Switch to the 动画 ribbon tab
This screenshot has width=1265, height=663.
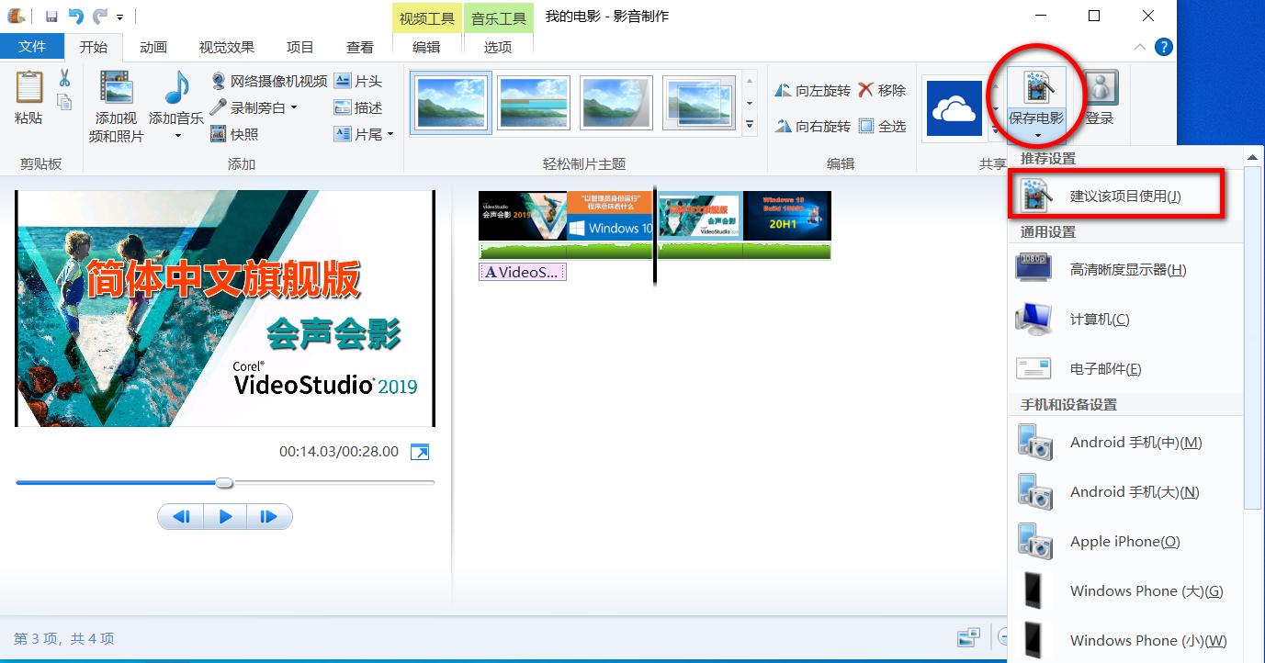coord(154,47)
